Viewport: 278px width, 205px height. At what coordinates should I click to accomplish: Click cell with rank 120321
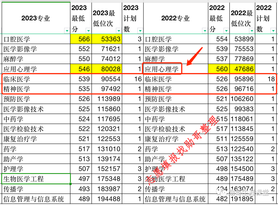(x=107, y=129)
